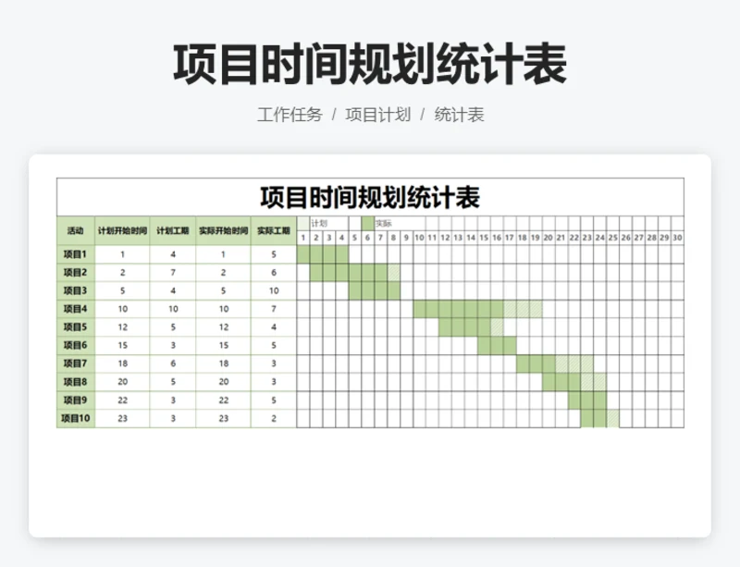Screen dimensions: 740x567
Task: Select 项目2 计划工期 cell showing 7
Action: [173, 273]
